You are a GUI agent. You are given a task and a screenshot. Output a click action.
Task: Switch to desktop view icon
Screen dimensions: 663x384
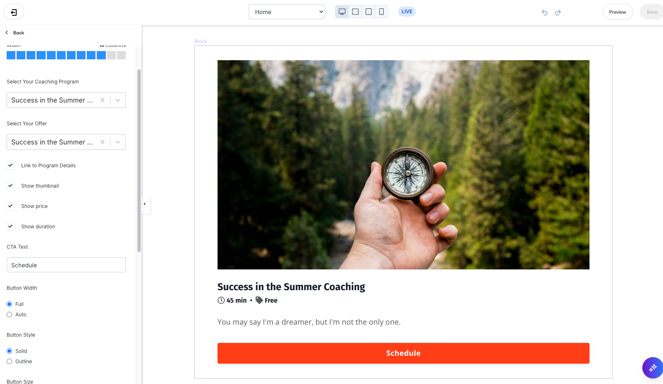click(342, 12)
